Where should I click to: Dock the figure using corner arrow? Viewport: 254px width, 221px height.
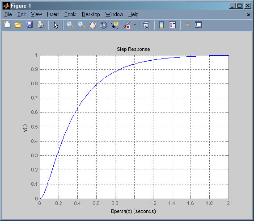(248, 14)
